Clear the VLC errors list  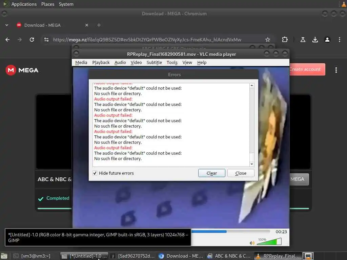211,173
